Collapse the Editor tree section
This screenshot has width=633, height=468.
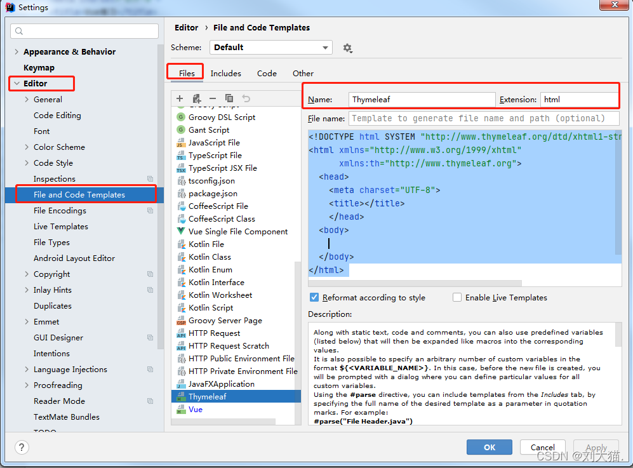pyautogui.click(x=17, y=84)
